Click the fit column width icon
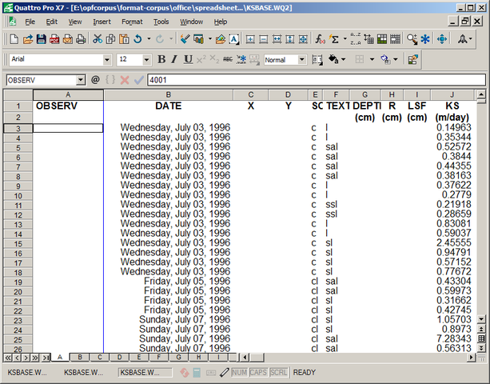 point(277,39)
